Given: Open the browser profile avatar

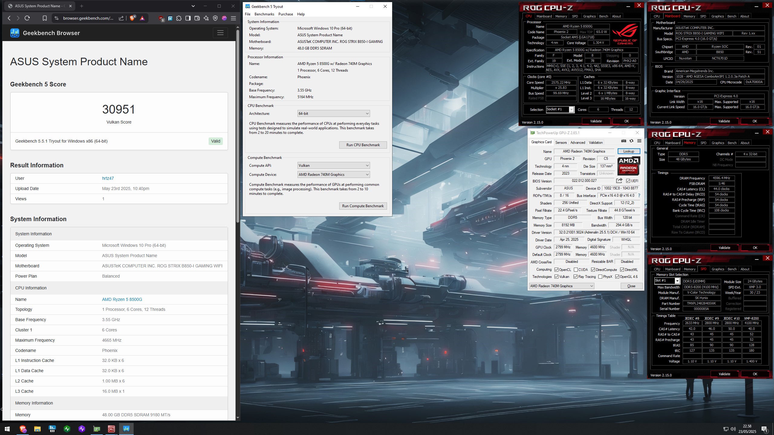Looking at the screenshot, I should coord(224,18).
